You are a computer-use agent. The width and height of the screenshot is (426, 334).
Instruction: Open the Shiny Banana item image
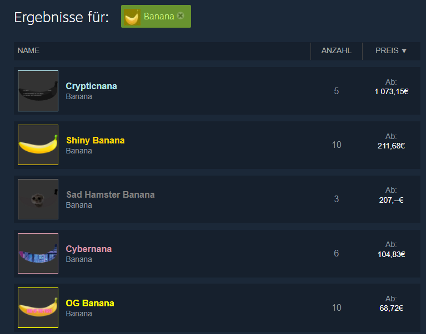pos(38,145)
